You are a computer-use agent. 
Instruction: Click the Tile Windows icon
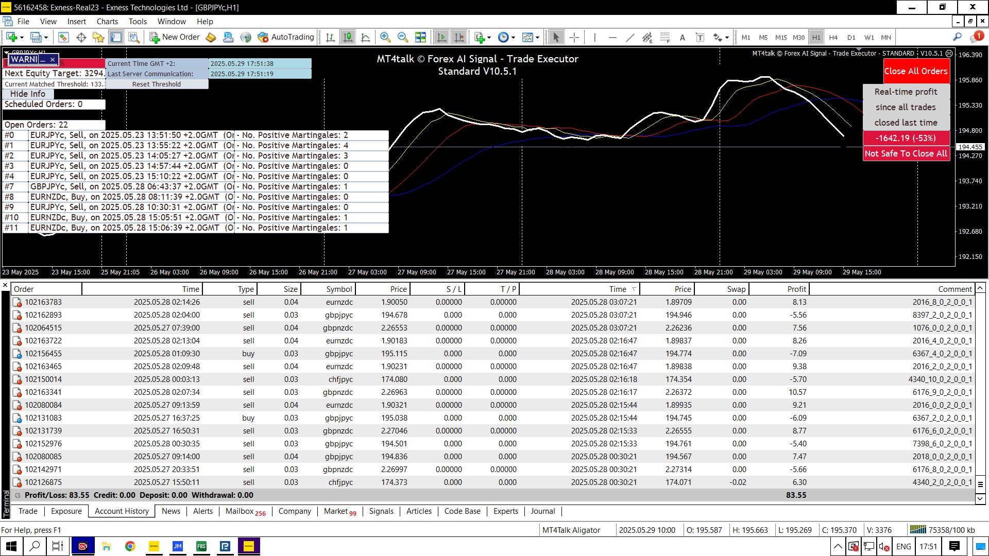tap(420, 37)
